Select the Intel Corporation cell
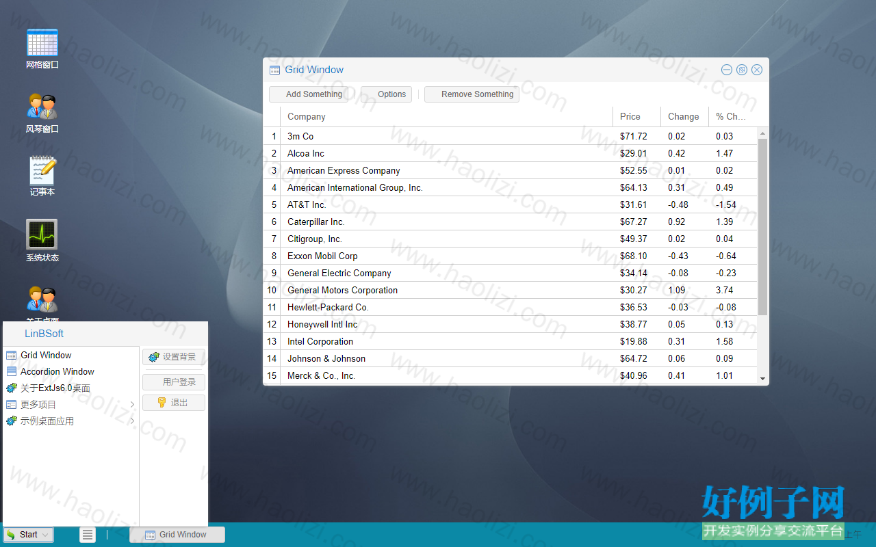Image resolution: width=876 pixels, height=547 pixels. pos(446,341)
